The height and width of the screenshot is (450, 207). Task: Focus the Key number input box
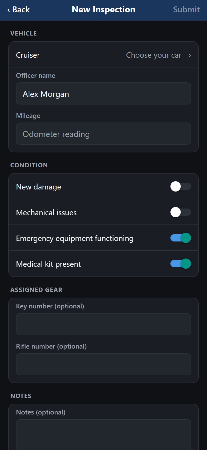tap(104, 324)
